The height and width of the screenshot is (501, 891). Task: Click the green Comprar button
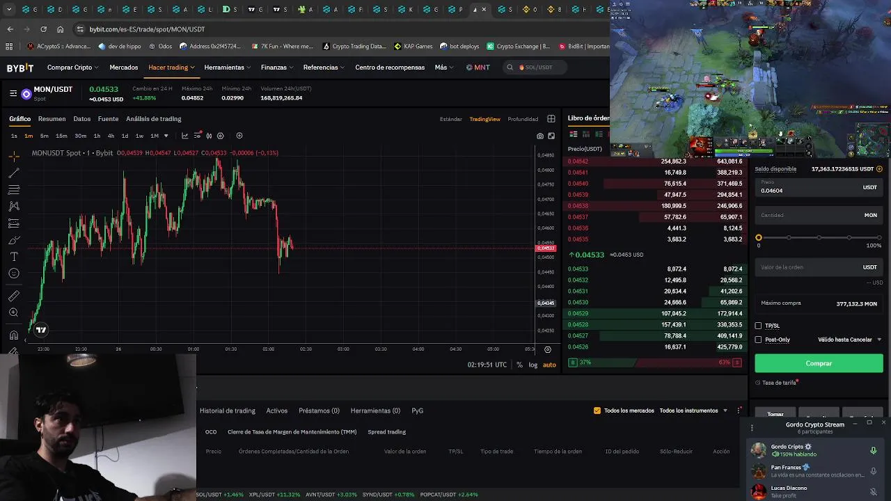(x=819, y=363)
